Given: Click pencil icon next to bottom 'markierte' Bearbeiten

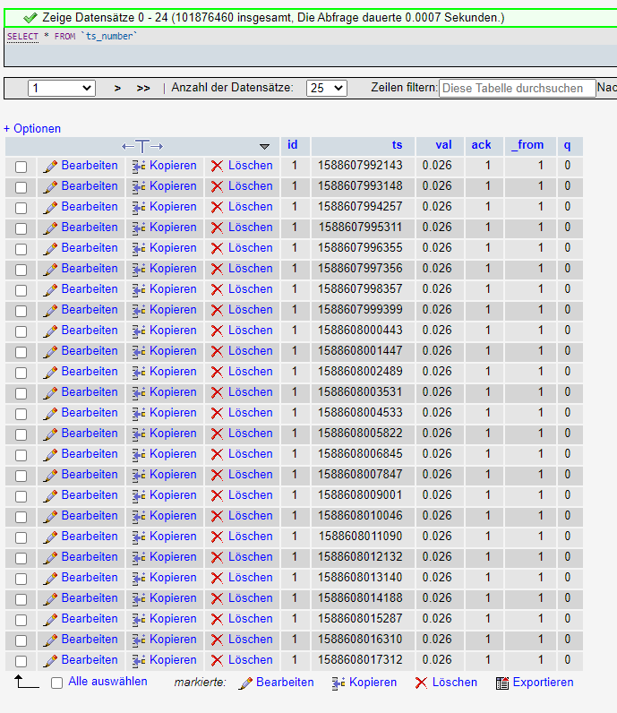Looking at the screenshot, I should 245,683.
